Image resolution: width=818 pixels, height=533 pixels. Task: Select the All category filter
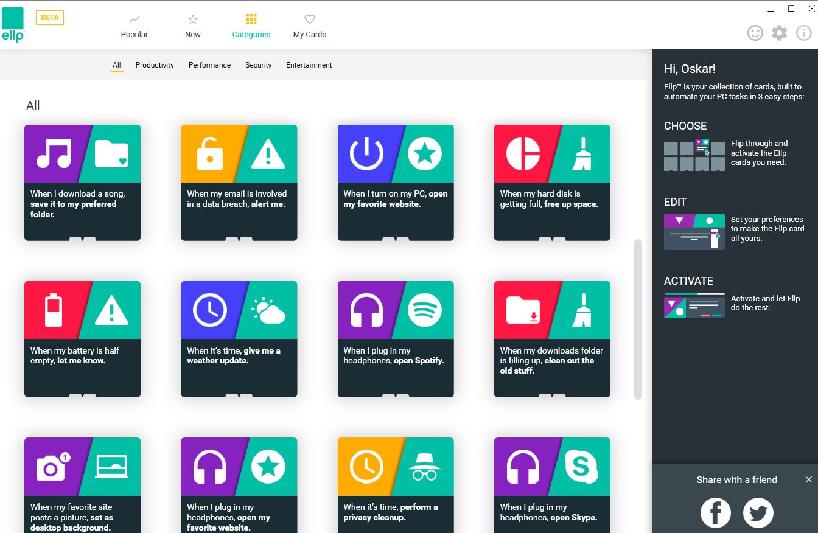coord(117,65)
